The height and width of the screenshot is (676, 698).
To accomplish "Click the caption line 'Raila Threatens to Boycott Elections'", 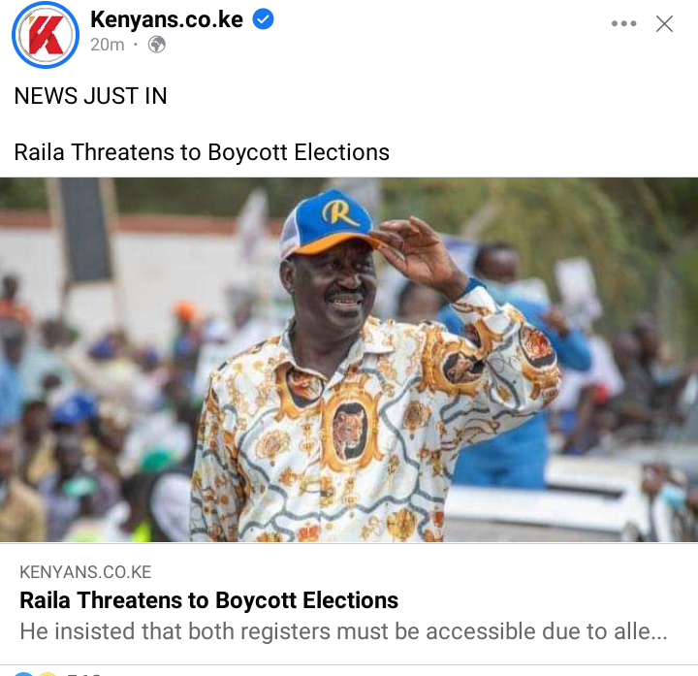I will pyautogui.click(x=202, y=152).
